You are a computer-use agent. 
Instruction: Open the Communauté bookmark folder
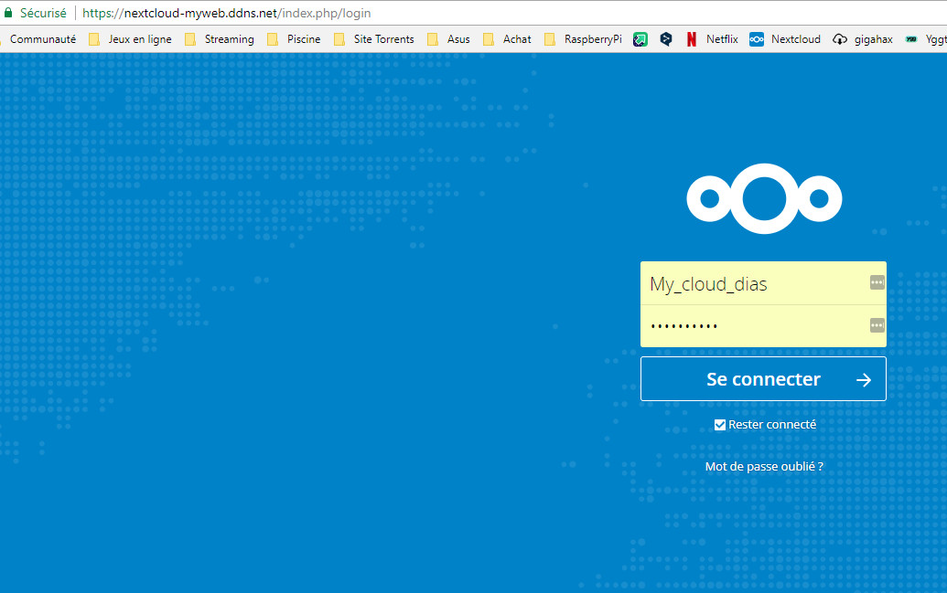coord(42,39)
